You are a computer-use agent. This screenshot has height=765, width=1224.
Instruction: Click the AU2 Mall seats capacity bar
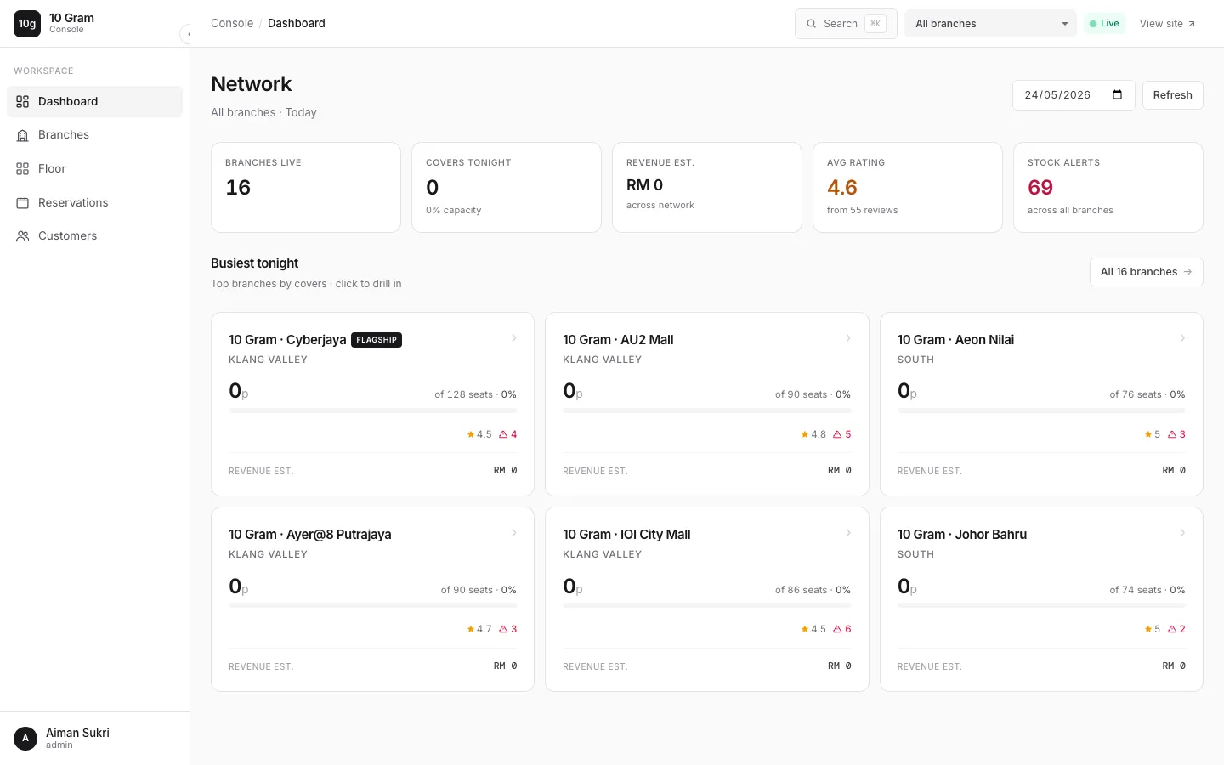click(x=707, y=411)
